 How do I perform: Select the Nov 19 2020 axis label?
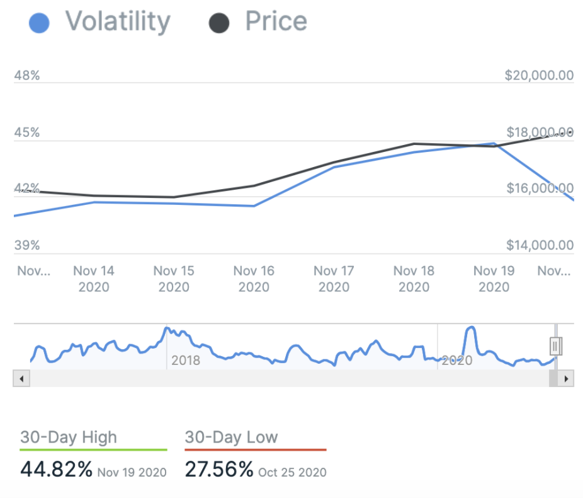tap(494, 279)
